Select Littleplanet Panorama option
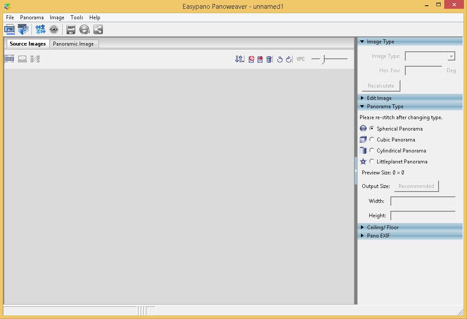The width and height of the screenshot is (467, 319). point(372,161)
